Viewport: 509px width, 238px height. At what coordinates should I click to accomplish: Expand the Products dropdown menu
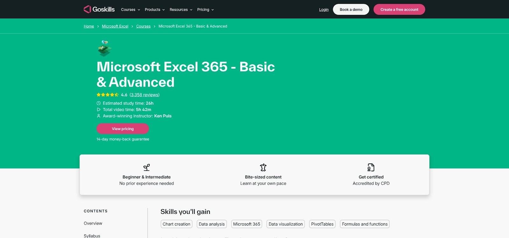click(155, 10)
